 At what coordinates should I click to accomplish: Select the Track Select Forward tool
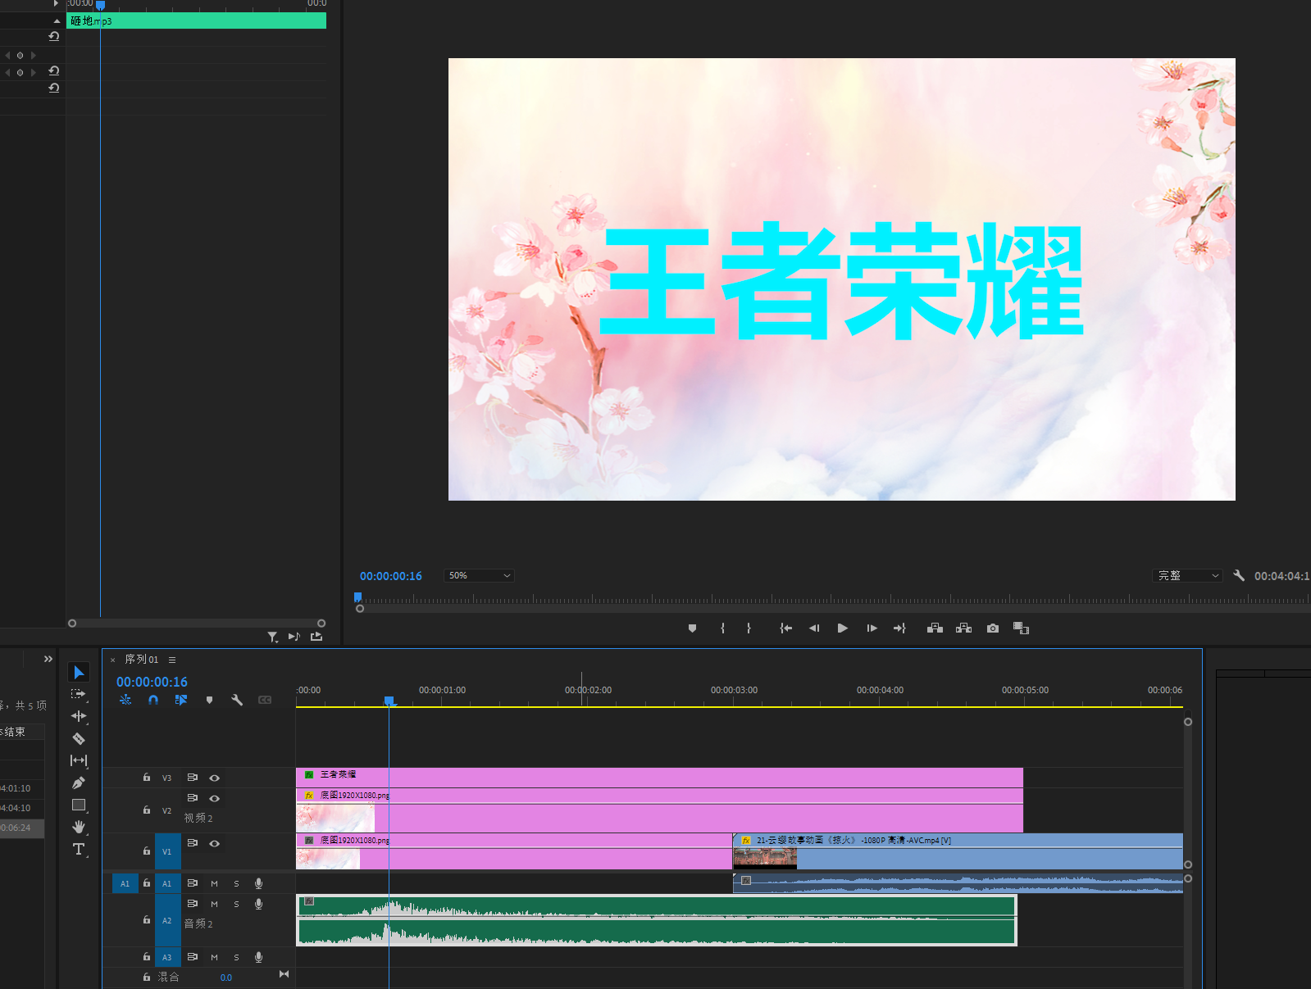79,694
